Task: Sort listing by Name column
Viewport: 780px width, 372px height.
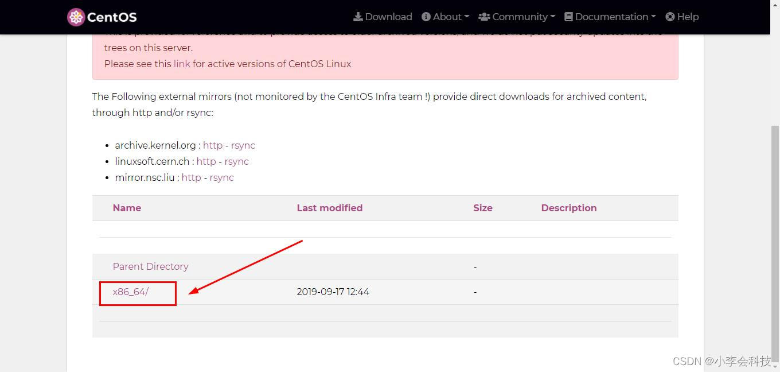Action: (127, 208)
